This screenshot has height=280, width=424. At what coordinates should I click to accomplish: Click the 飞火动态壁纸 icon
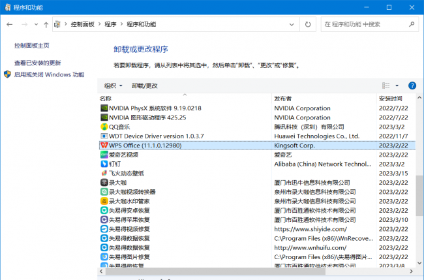pos(104,173)
